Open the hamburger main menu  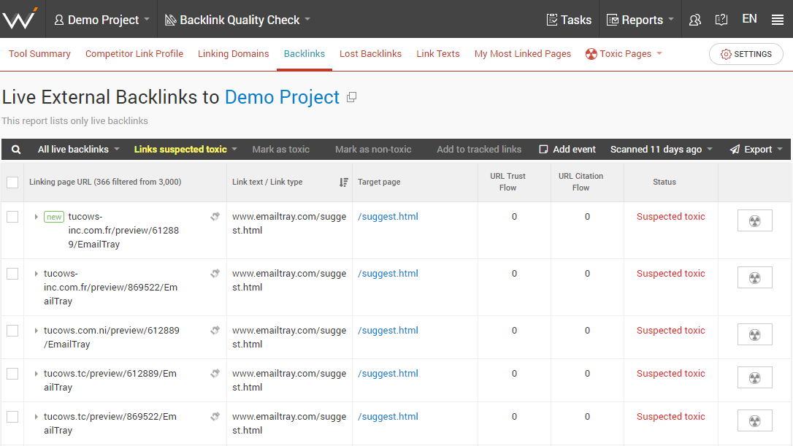point(778,20)
